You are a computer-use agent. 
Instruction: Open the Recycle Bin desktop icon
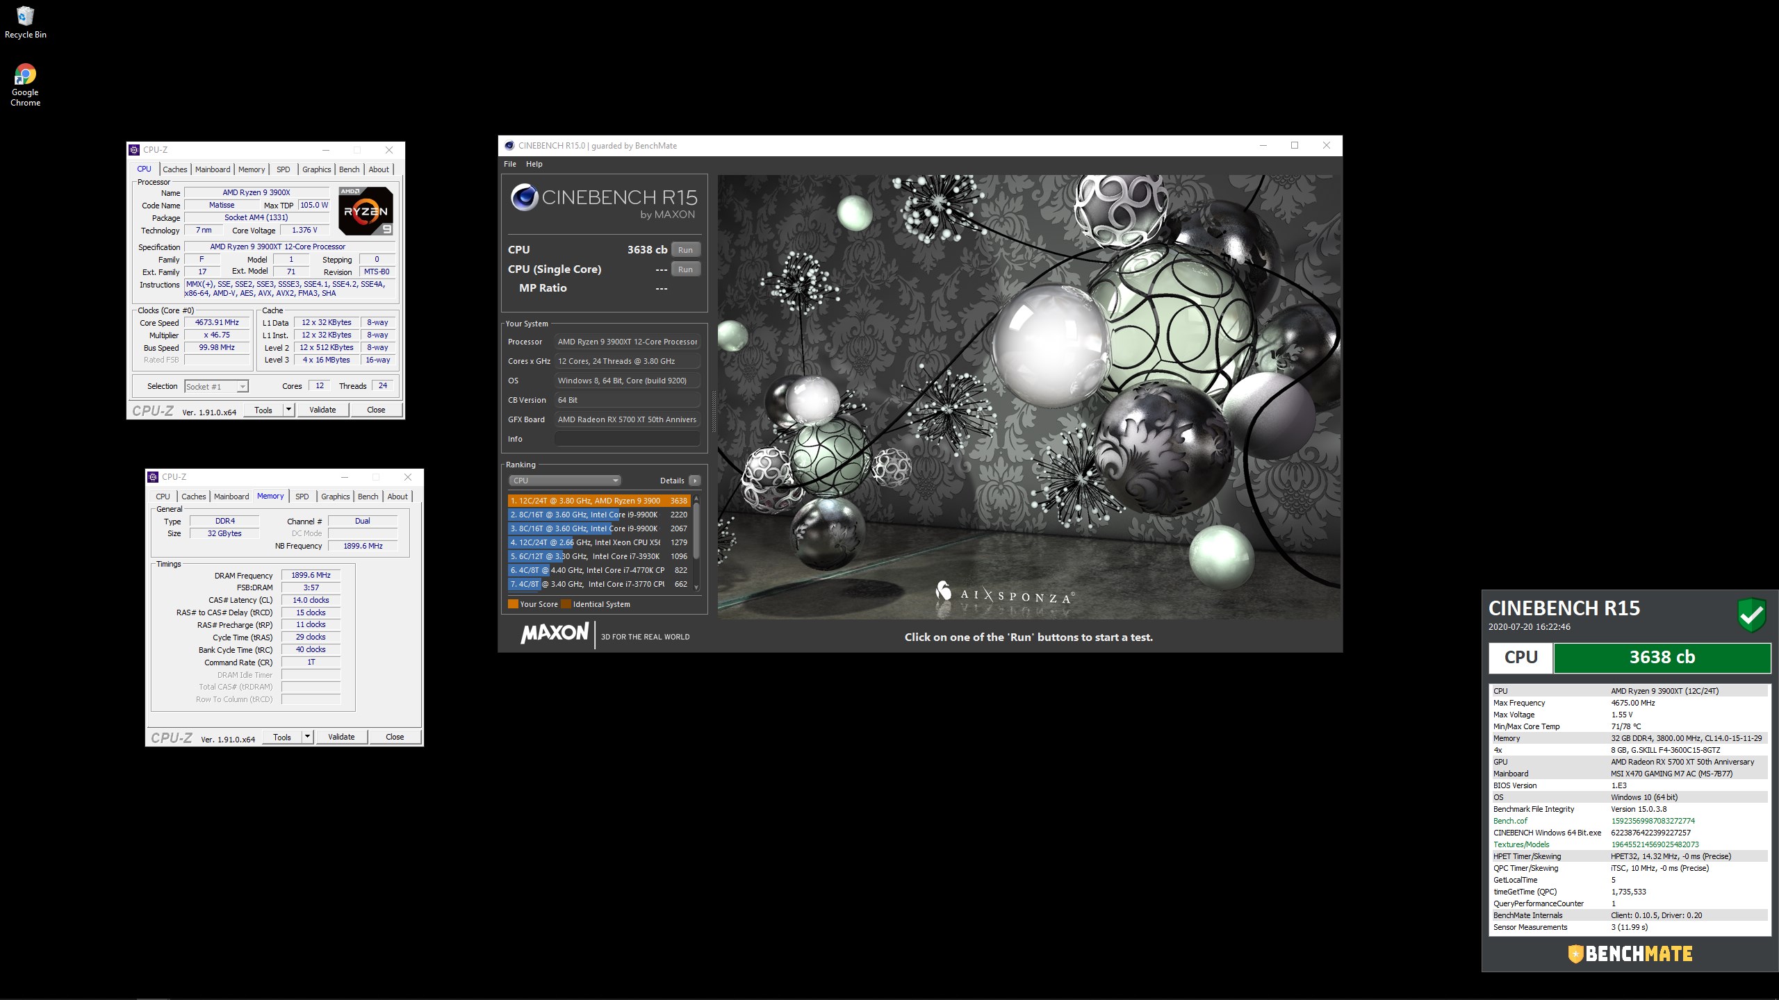click(25, 22)
